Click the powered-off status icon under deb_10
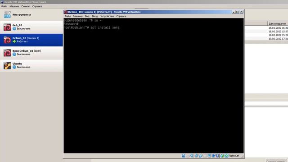 click(14, 29)
